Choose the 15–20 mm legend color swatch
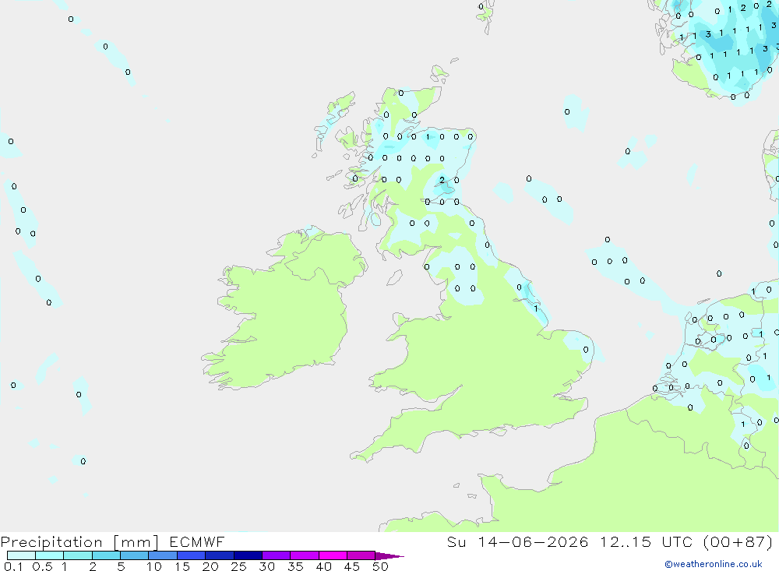The height and width of the screenshot is (571, 779). point(191,555)
